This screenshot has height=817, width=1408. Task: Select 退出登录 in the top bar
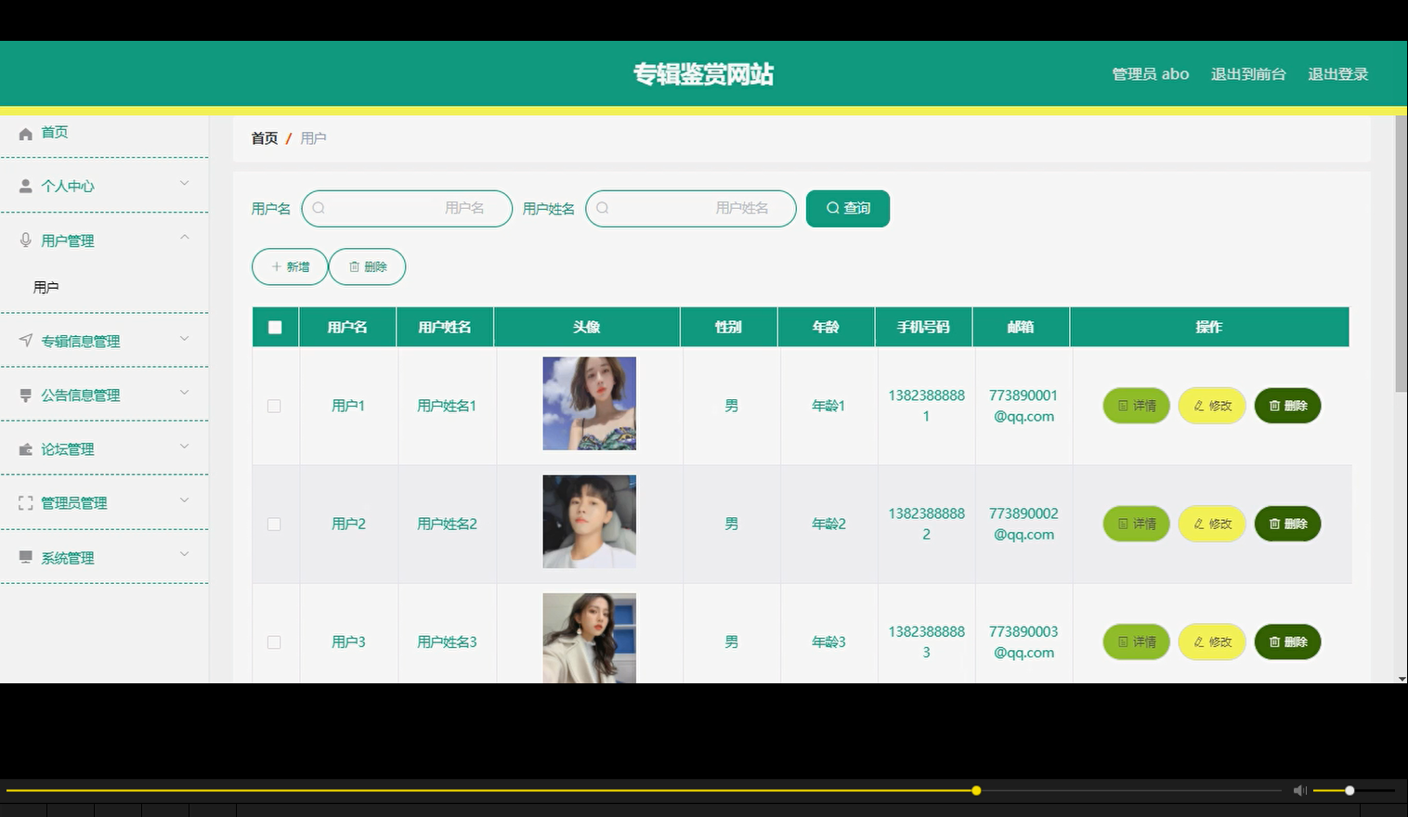point(1337,73)
